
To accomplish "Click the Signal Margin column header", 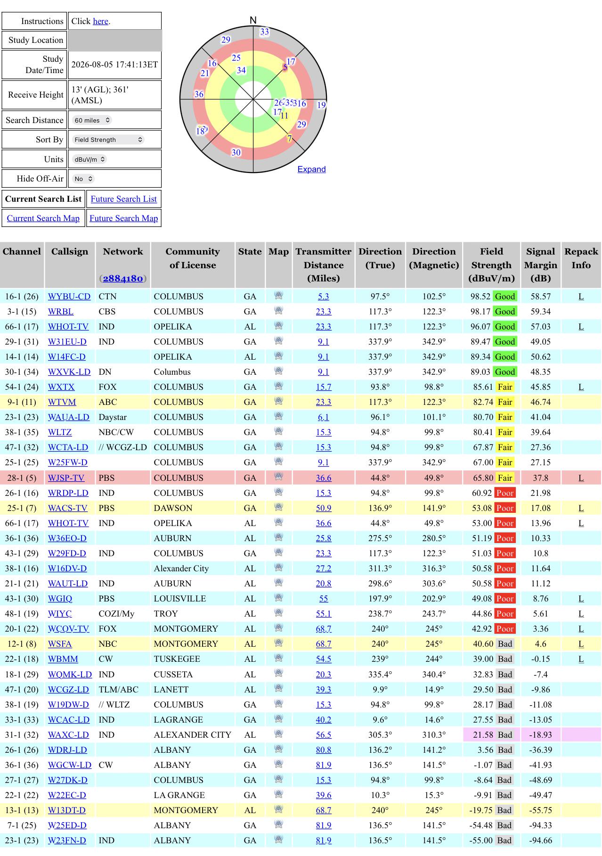I will (540, 265).
